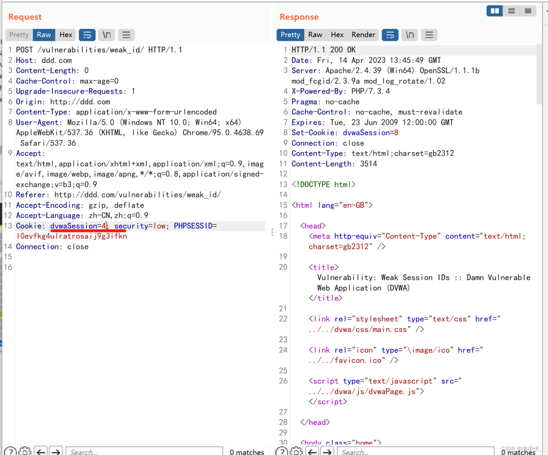Click Cache-Control: max-age=0 in Request

click(x=67, y=81)
